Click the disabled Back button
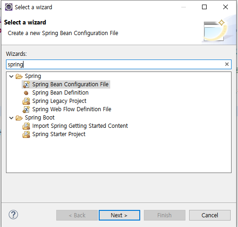Viewport: 238px width, 227px height. click(x=77, y=215)
